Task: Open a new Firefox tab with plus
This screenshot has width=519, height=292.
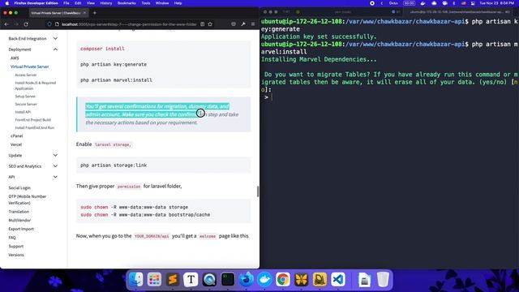Action: 95,13
